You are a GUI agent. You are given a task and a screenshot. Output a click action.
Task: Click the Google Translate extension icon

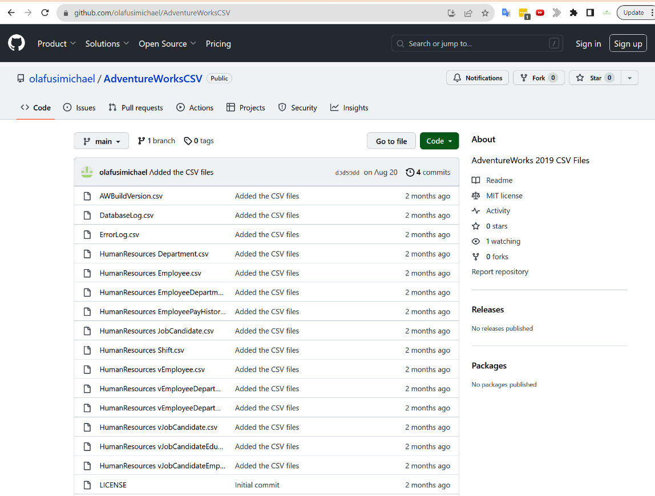pos(506,13)
